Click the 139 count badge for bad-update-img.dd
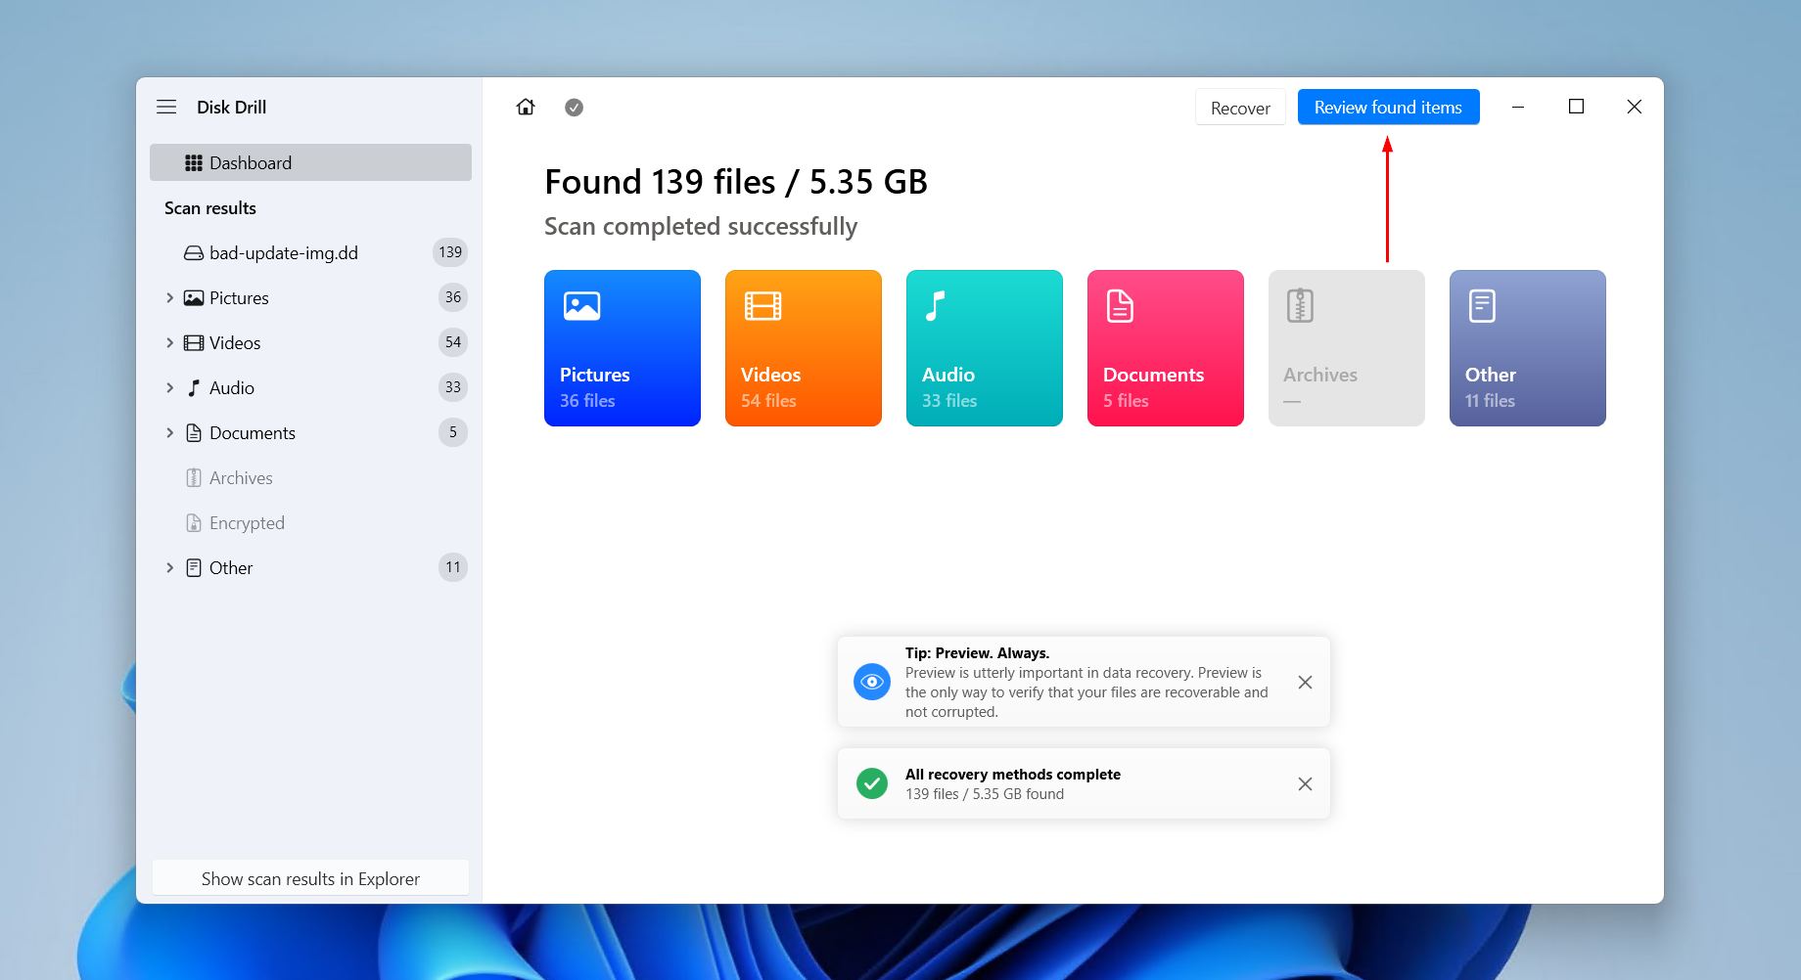 450,252
